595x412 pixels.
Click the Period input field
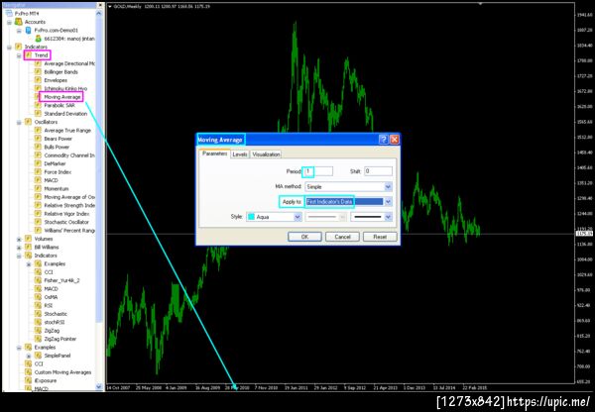click(x=318, y=171)
